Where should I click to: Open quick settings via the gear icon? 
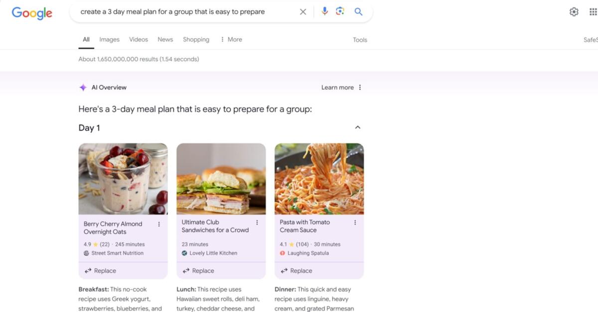[x=574, y=11]
